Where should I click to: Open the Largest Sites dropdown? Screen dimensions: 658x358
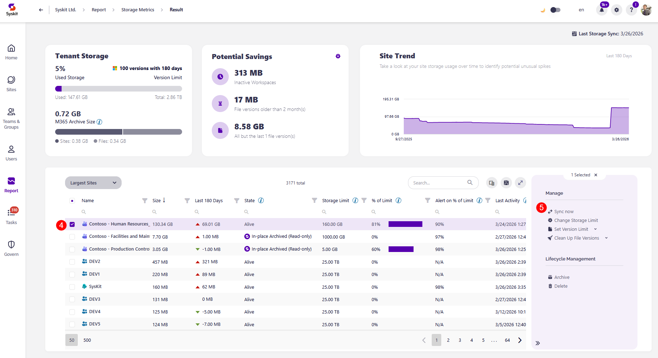coord(93,183)
